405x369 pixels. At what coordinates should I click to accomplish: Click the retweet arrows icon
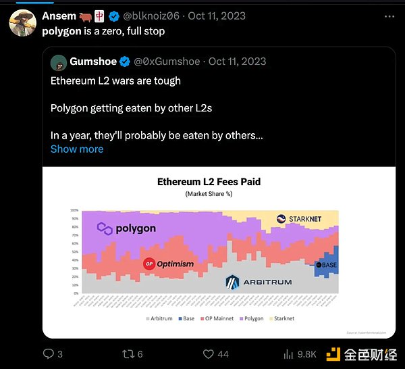point(128,353)
